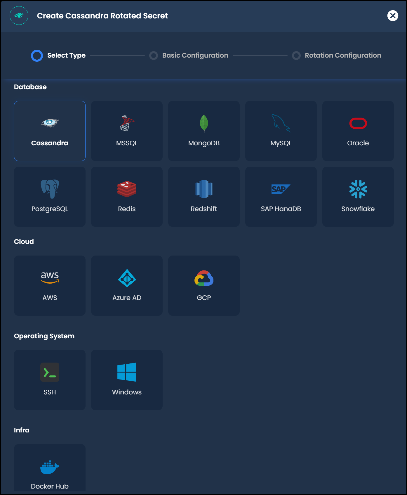Select the AWS cloud logo

(50, 277)
